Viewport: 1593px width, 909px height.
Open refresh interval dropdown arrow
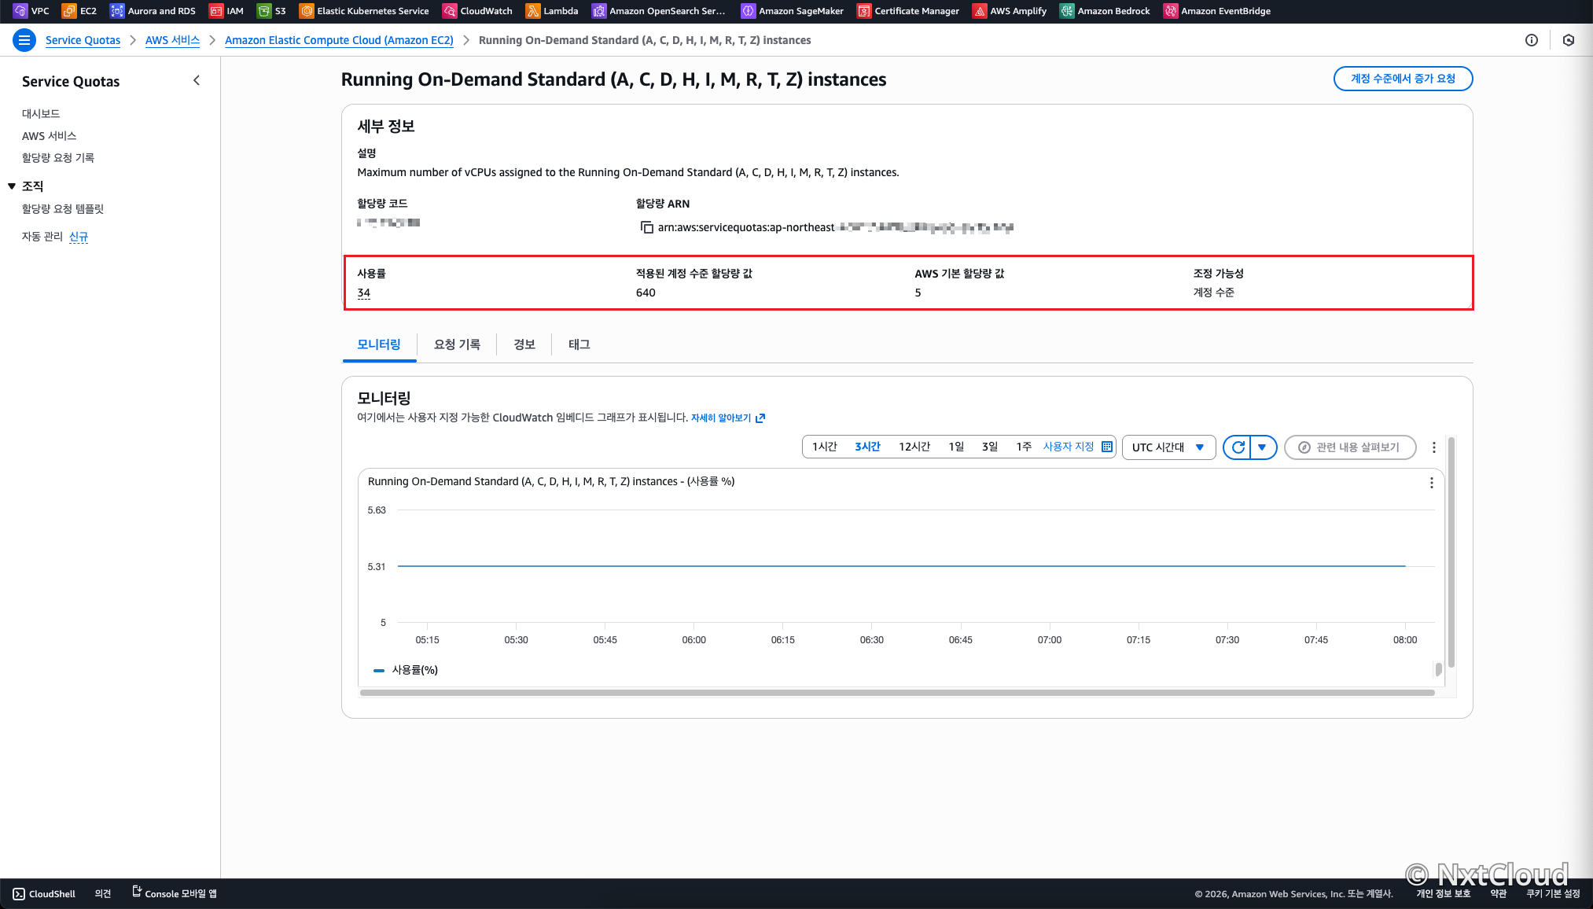pos(1263,447)
